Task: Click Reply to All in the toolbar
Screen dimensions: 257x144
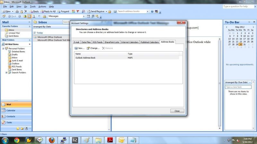Action: (x=48, y=12)
